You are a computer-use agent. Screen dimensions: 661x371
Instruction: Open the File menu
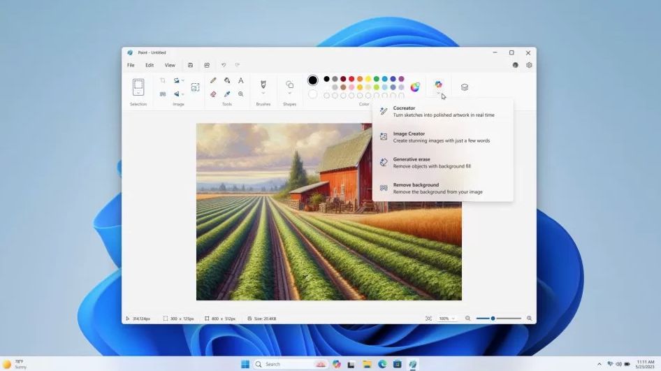coord(131,65)
